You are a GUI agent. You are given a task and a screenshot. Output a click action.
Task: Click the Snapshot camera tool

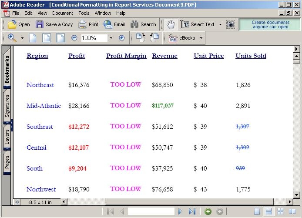[230, 24]
